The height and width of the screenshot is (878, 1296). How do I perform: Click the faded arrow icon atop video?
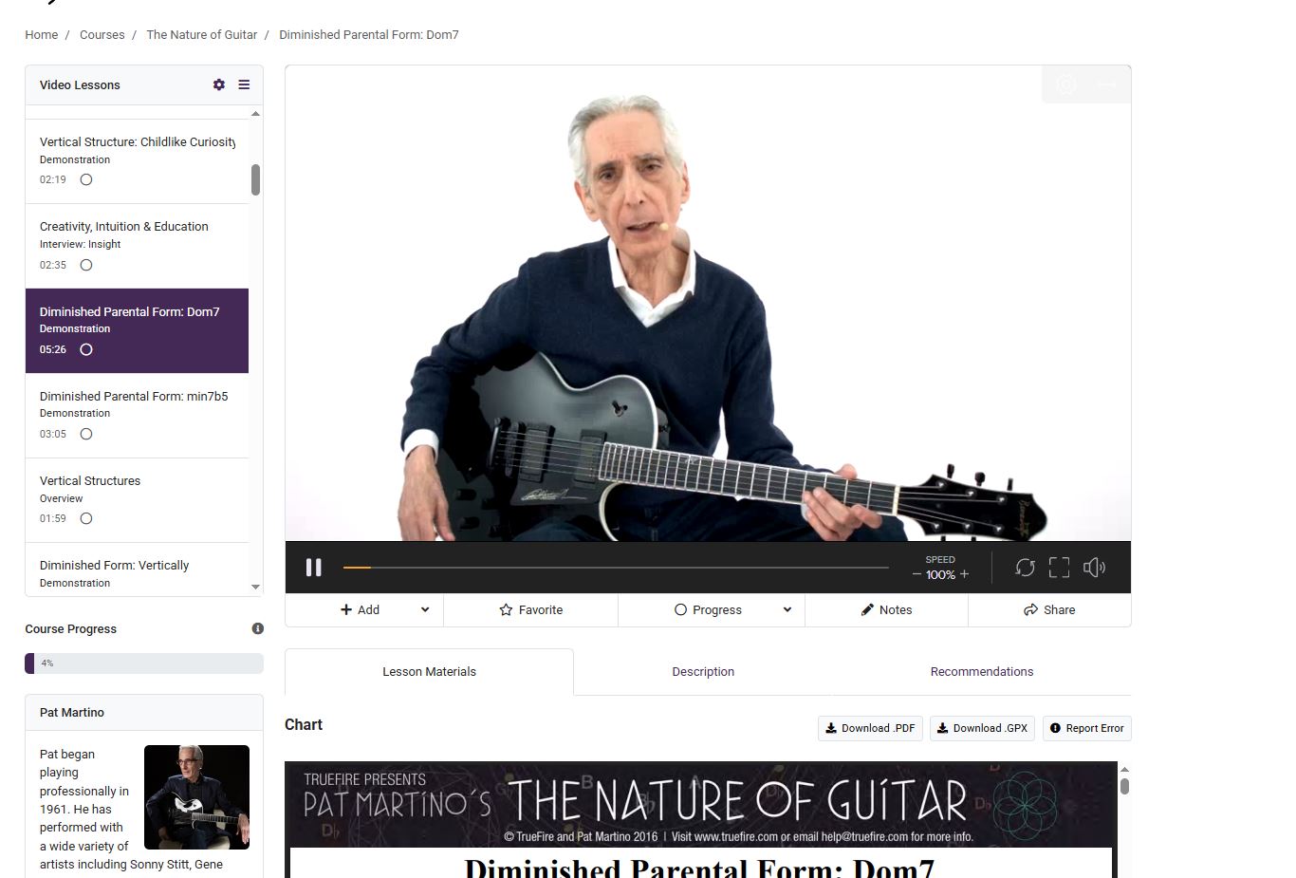1106,84
